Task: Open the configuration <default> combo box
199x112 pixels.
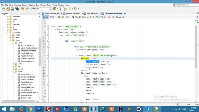Action: pyautogui.click(x=41, y=9)
